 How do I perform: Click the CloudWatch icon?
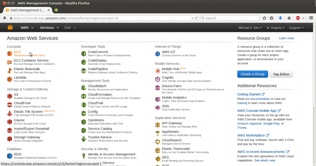point(84,88)
